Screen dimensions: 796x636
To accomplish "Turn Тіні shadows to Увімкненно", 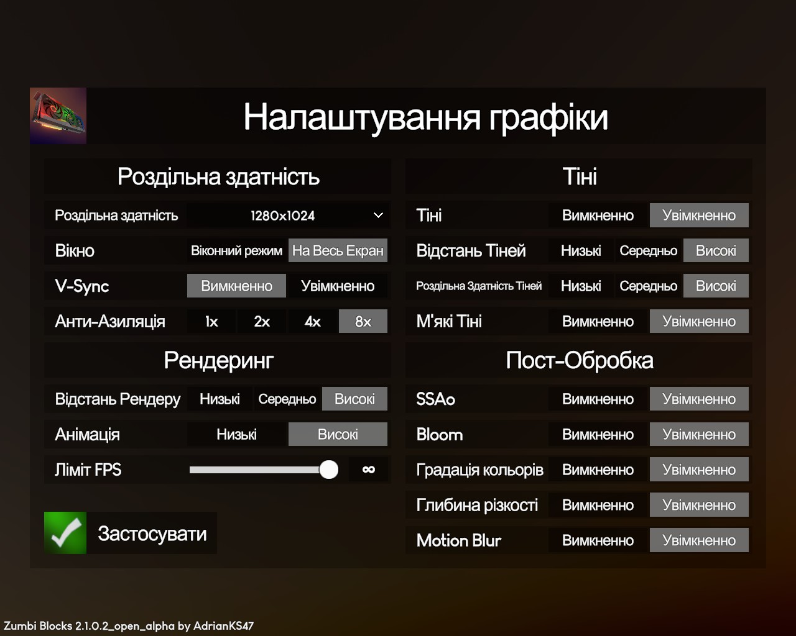I will pyautogui.click(x=699, y=216).
